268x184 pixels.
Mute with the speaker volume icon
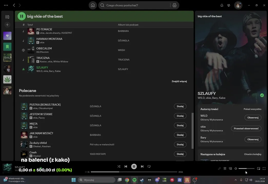(236, 168)
